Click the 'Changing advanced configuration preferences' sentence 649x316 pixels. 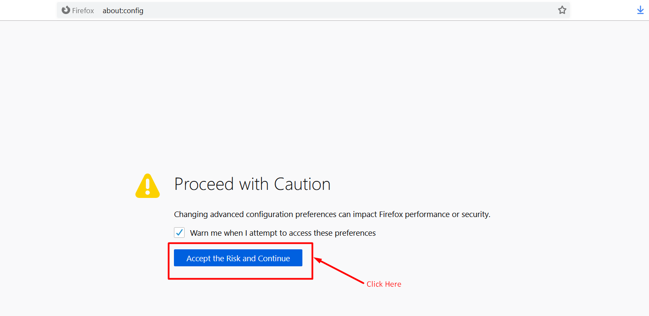tap(332, 214)
